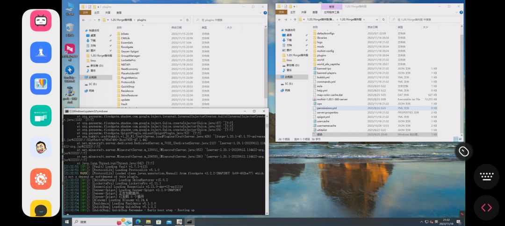This screenshot has height=226, width=505.
Task: Refresh the 1.20.1forge server folder window
Action: [383, 20]
